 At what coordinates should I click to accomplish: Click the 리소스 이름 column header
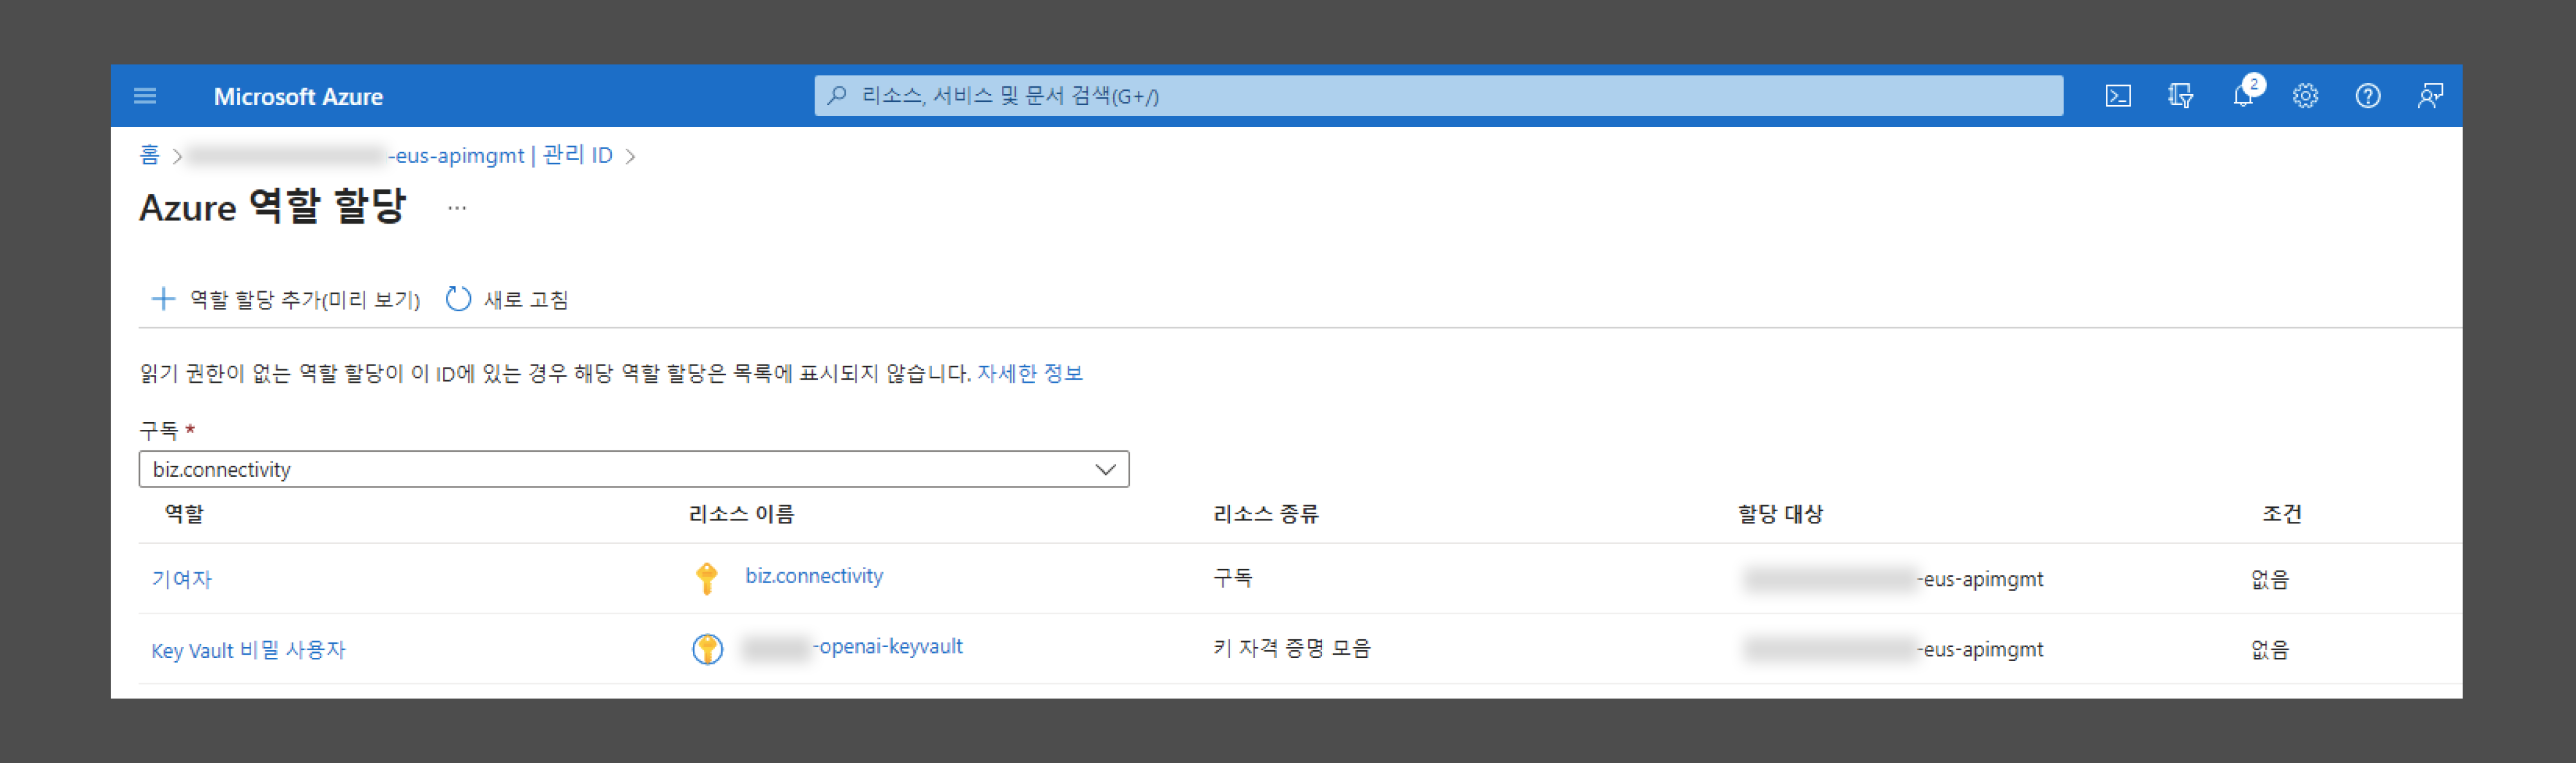point(741,514)
